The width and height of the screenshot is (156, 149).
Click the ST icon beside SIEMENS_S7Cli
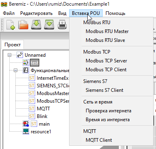tap(32, 85)
